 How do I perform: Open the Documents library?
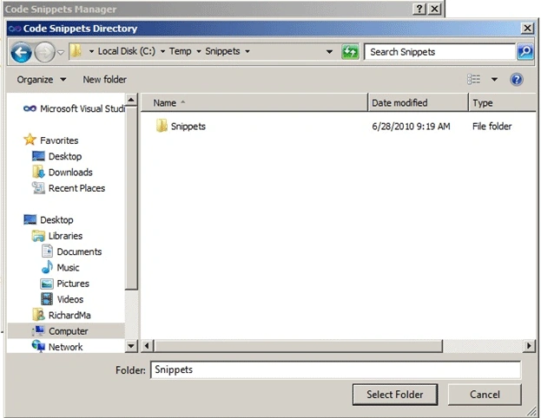pyautogui.click(x=79, y=251)
